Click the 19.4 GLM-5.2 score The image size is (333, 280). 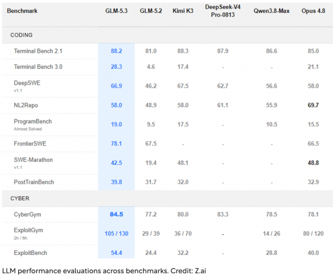[x=151, y=163]
